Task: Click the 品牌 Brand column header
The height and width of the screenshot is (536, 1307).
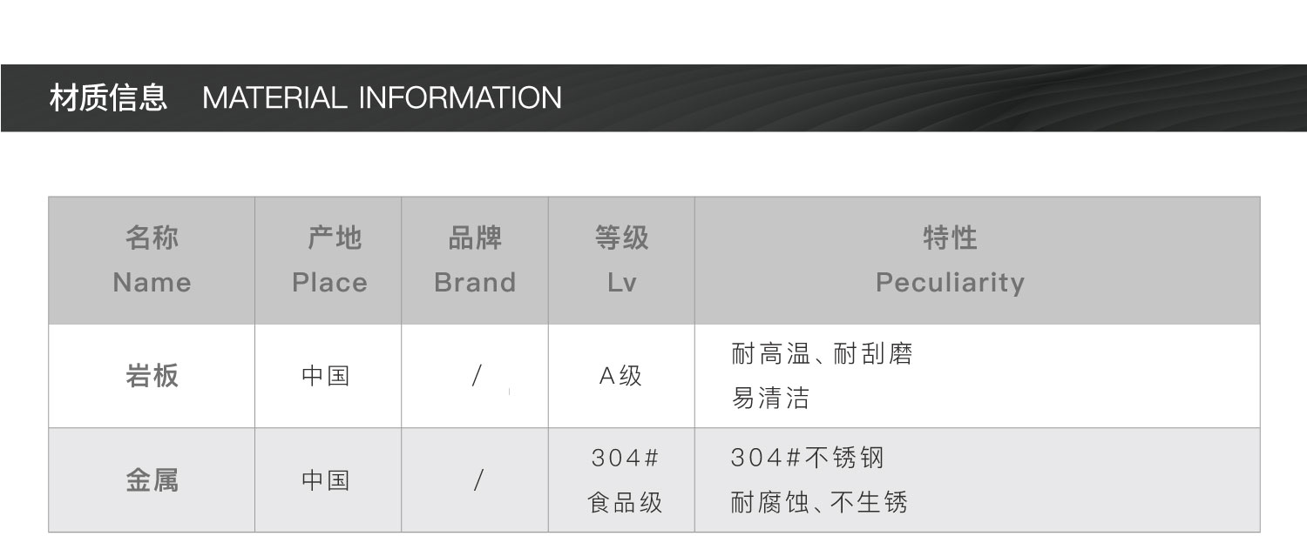Action: [x=475, y=260]
